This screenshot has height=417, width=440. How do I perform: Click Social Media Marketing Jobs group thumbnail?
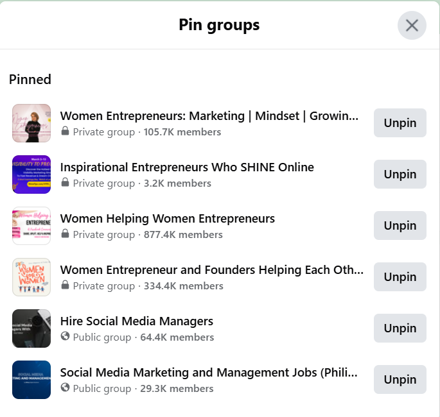coord(31,380)
